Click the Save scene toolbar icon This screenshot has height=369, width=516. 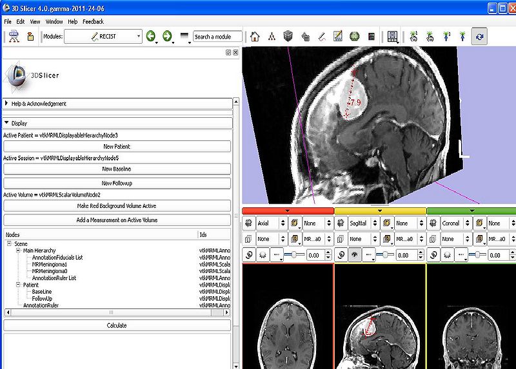30,36
